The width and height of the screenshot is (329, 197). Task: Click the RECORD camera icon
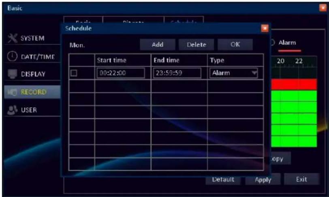pyautogui.click(x=12, y=92)
